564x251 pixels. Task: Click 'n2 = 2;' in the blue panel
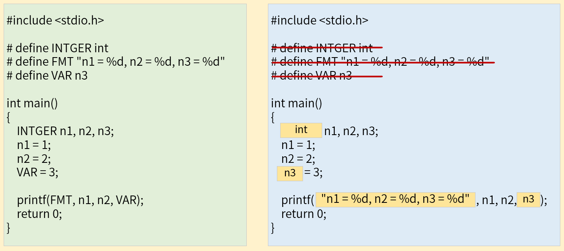pyautogui.click(x=299, y=159)
